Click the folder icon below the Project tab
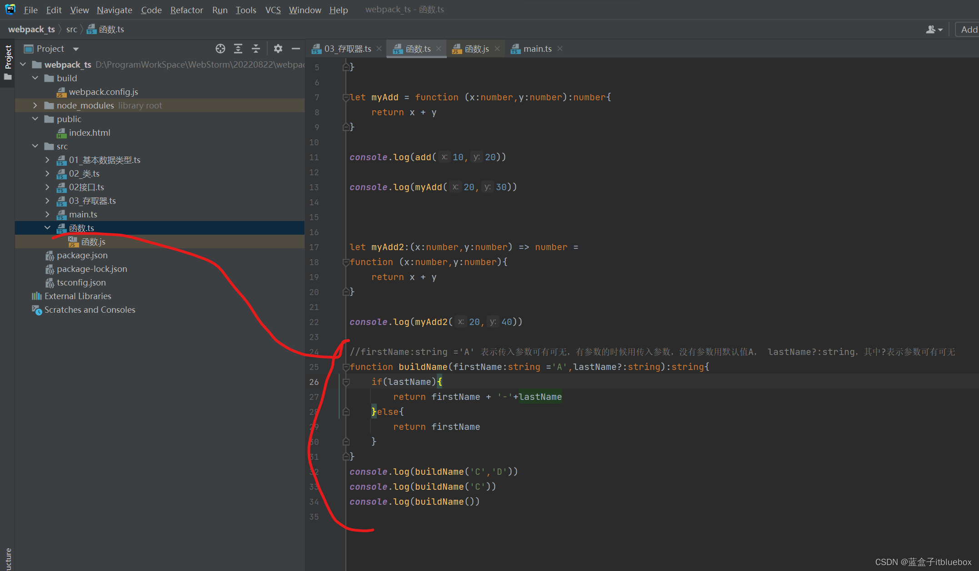 (8, 77)
